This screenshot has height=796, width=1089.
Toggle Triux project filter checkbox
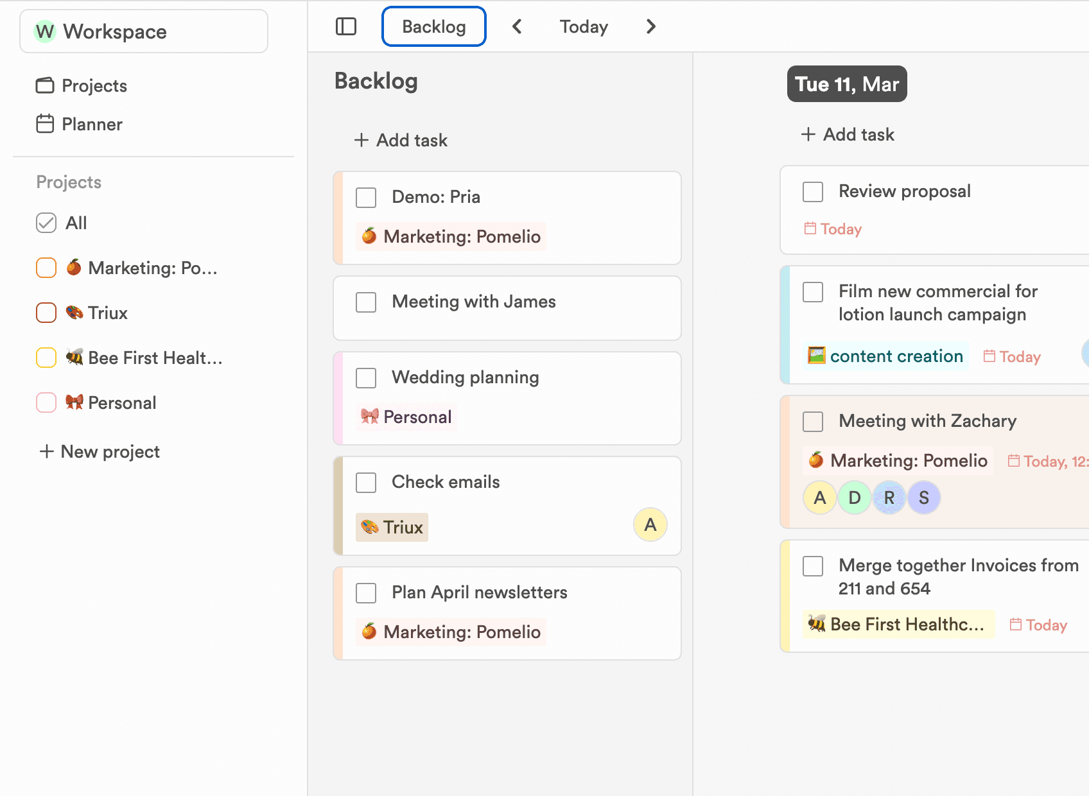46,313
